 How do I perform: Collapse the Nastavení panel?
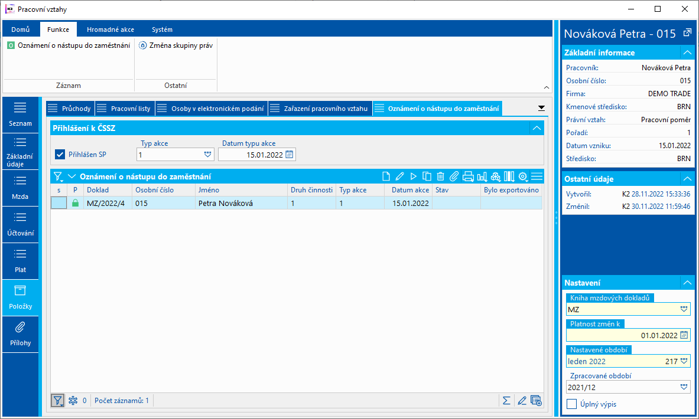pos(687,283)
